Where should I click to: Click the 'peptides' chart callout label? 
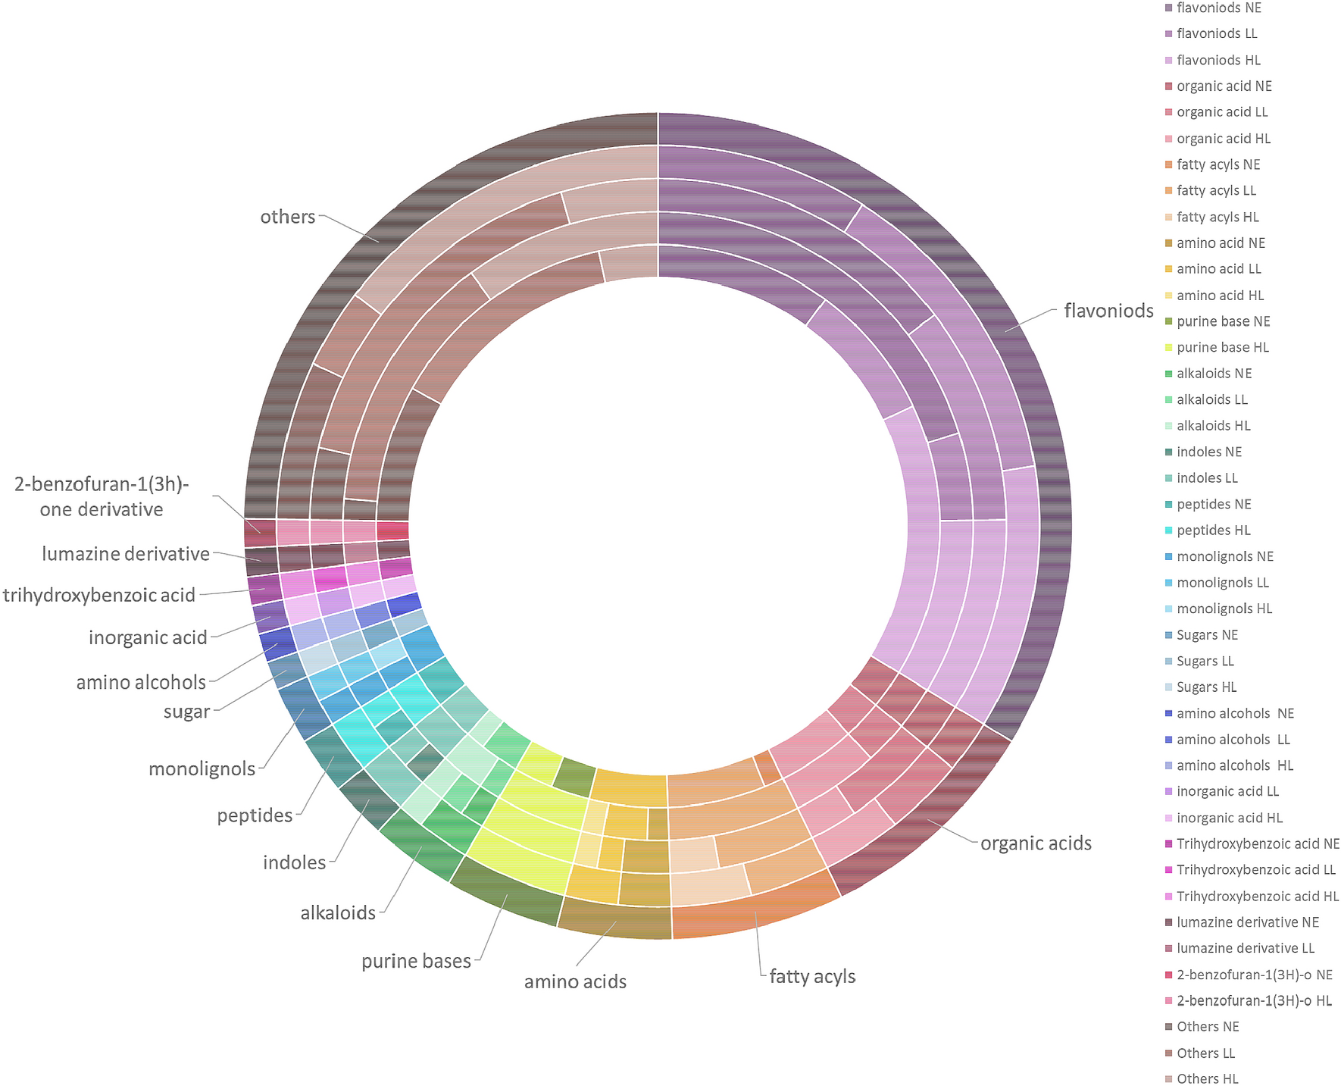point(255,816)
